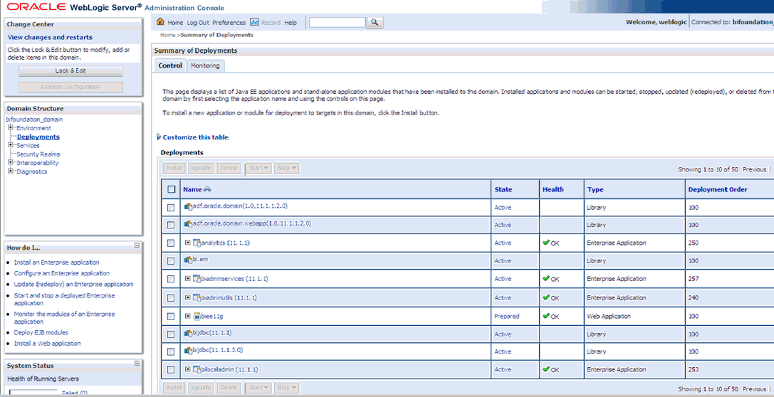Click the biee11g web application icon
774x397 pixels.
[x=197, y=317]
